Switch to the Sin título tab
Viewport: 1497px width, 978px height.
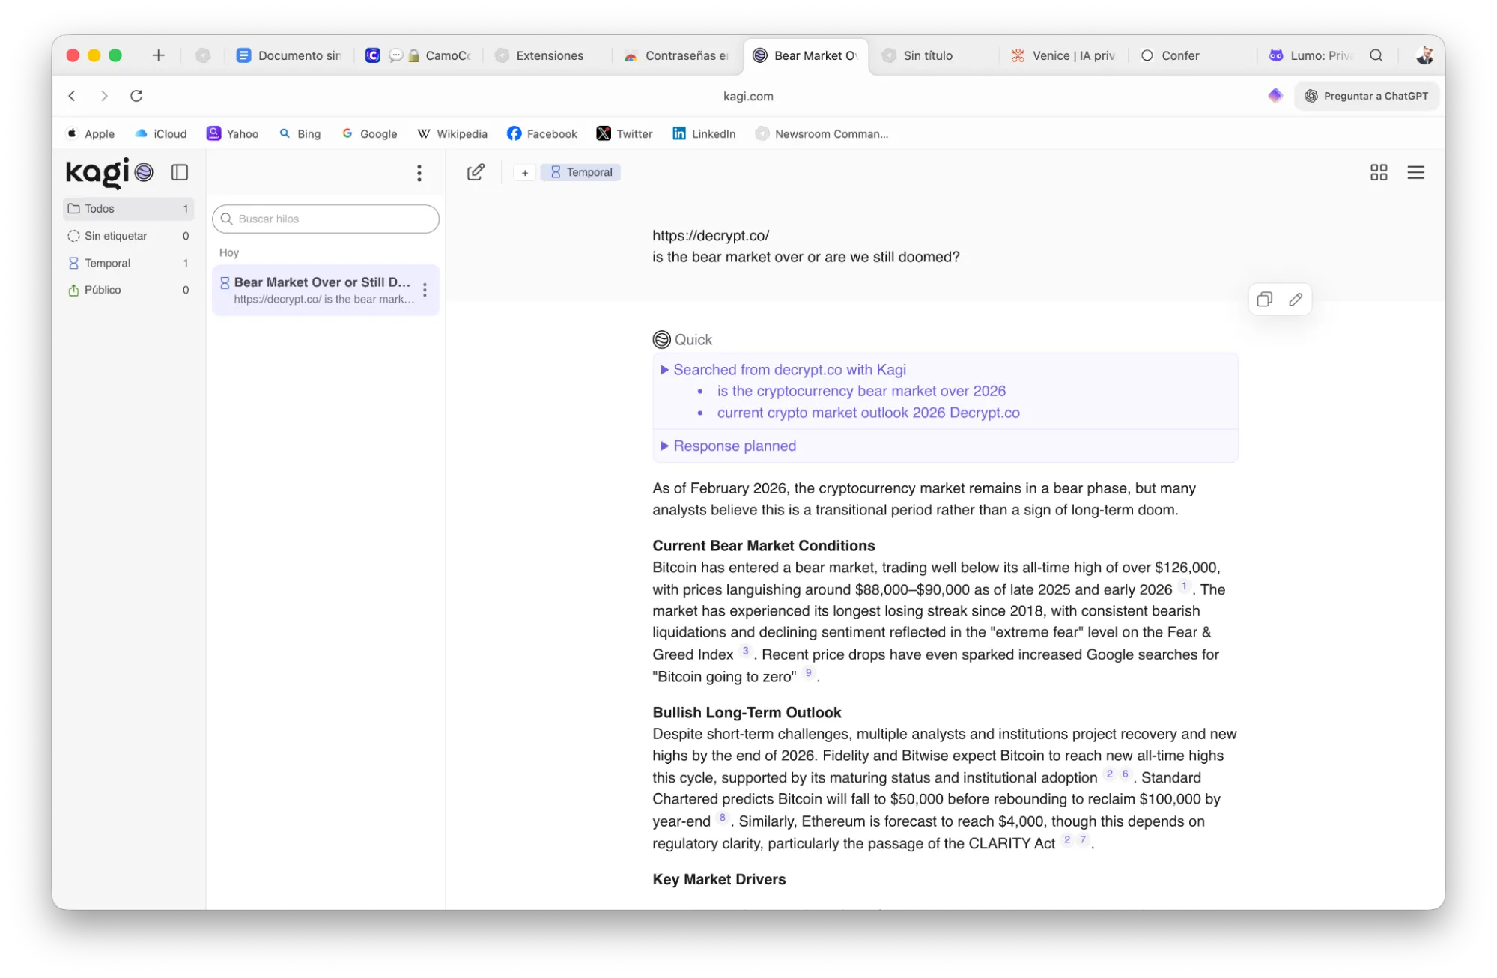(x=927, y=55)
